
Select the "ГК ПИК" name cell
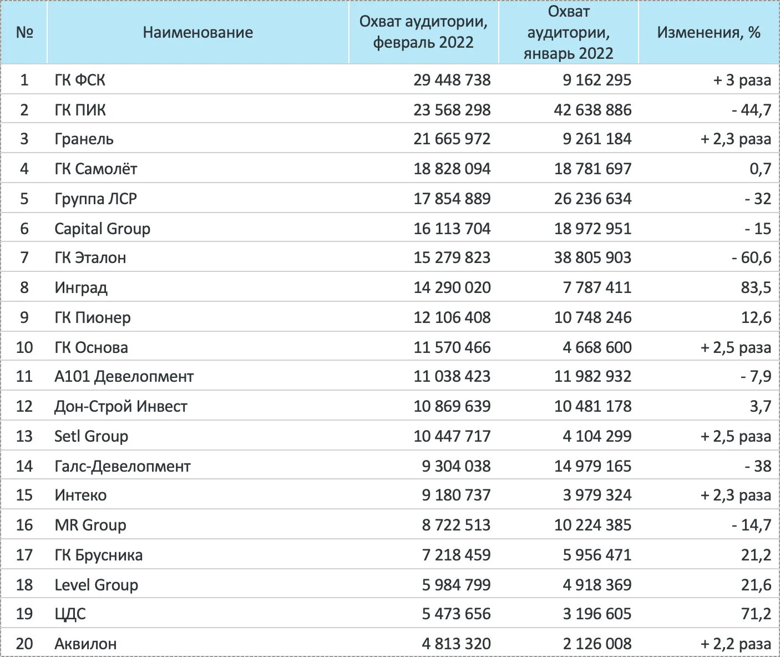(80, 110)
